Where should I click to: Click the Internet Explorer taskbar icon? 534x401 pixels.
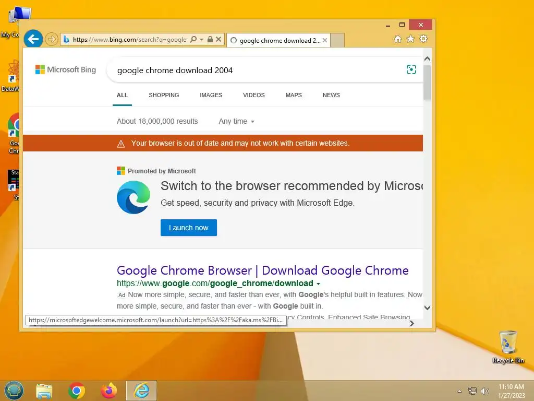pyautogui.click(x=141, y=391)
